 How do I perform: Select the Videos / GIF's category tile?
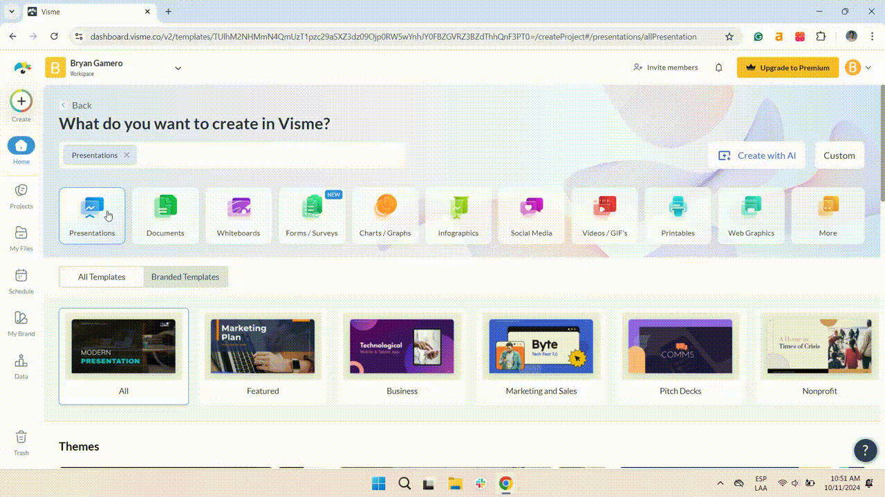(x=605, y=216)
